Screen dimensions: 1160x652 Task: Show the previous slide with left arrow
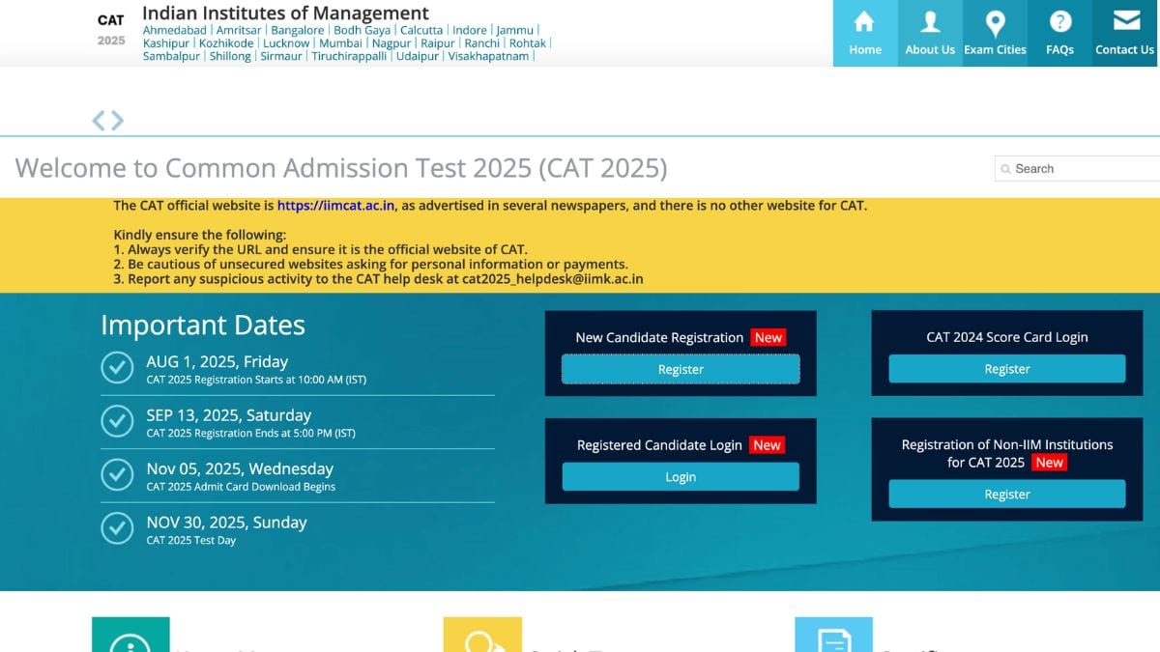tap(99, 121)
